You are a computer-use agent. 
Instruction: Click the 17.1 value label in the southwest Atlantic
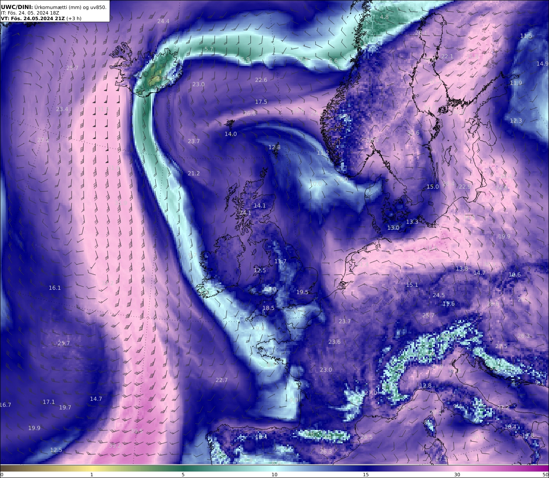pyautogui.click(x=49, y=402)
